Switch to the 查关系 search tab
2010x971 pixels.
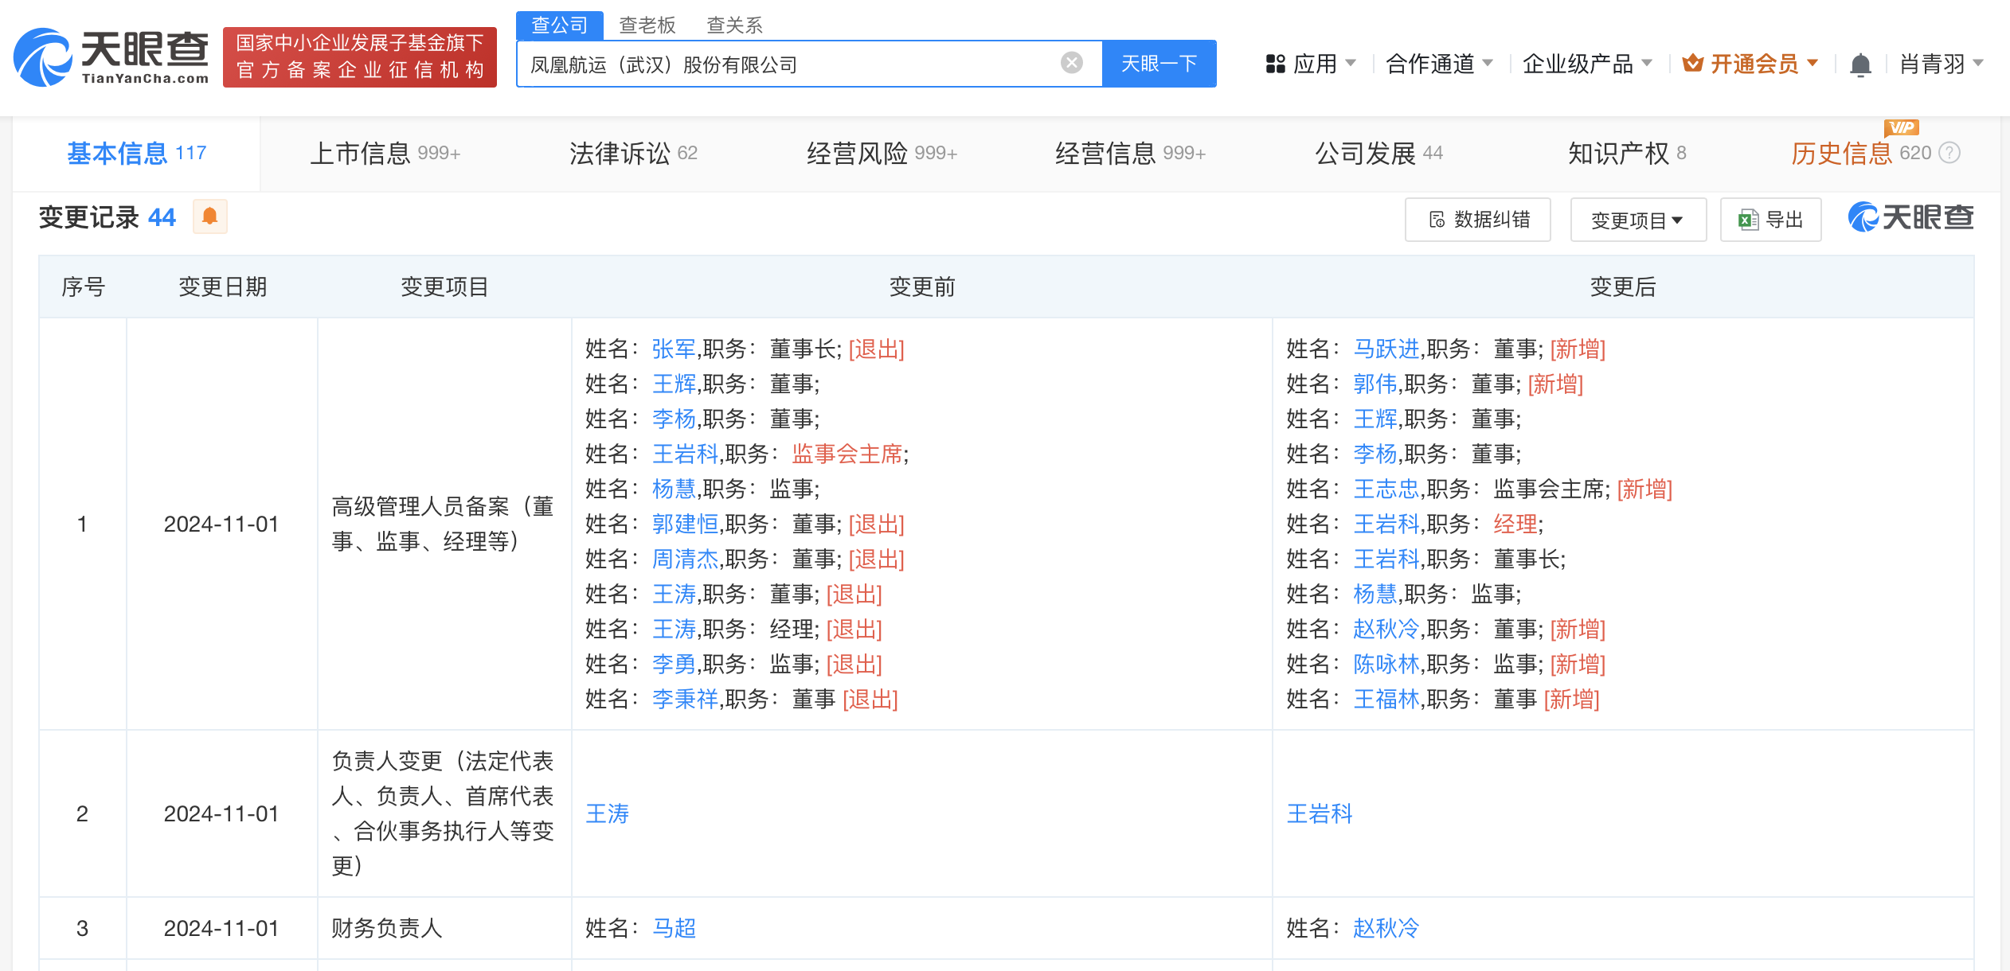pos(735,25)
